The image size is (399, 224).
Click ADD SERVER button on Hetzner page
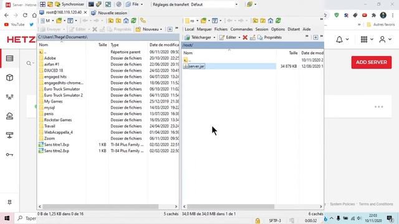(x=372, y=62)
